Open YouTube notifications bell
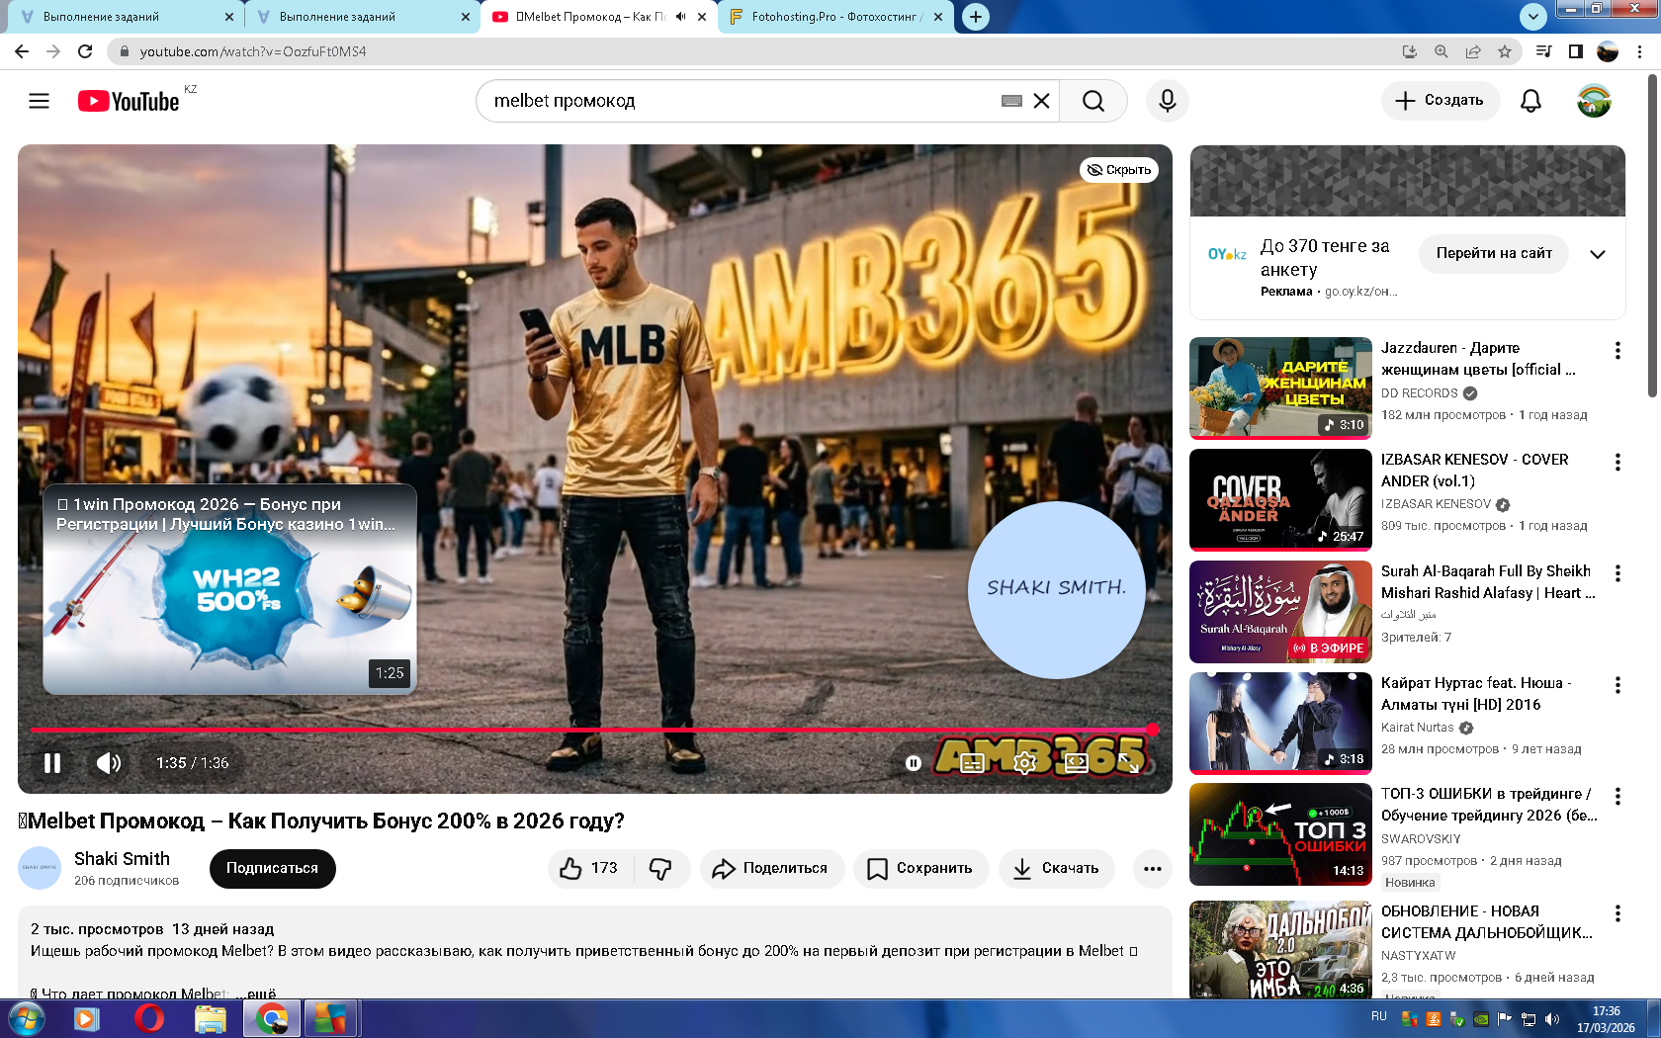The height and width of the screenshot is (1038, 1661). [1530, 101]
